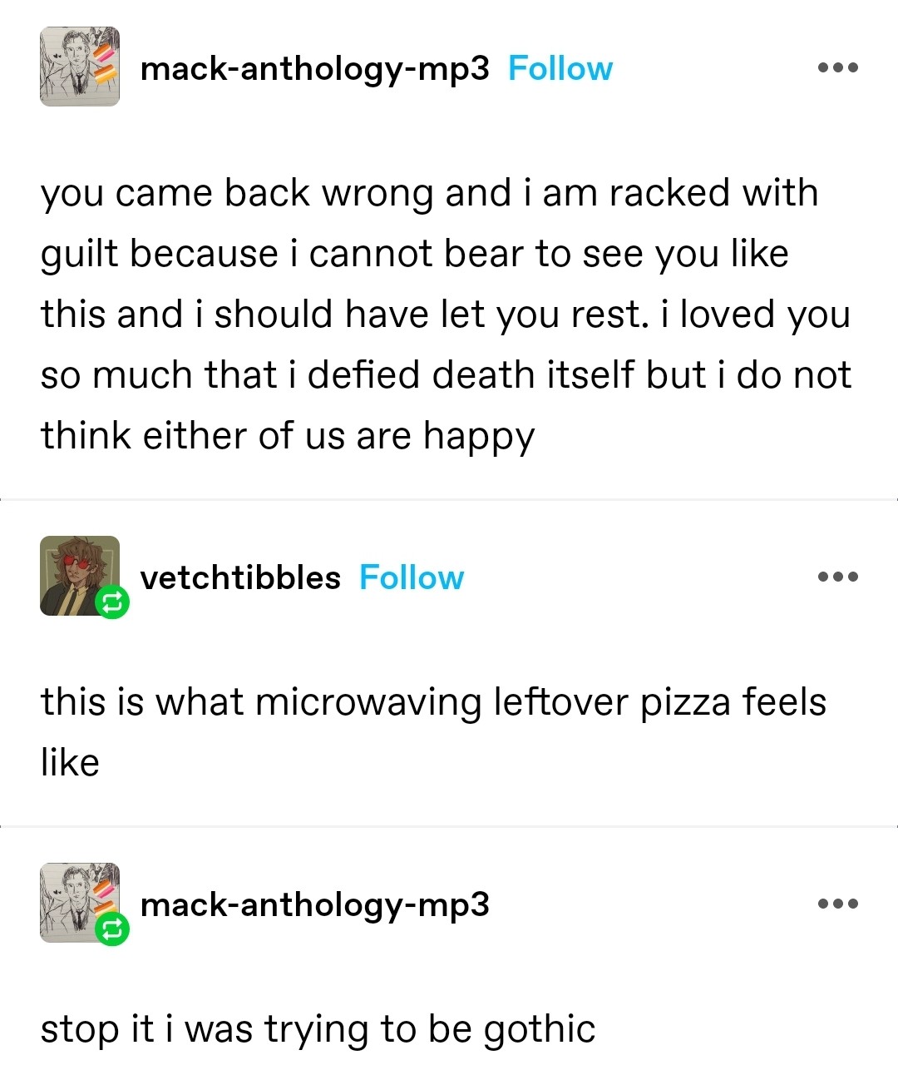Open vetchtibbles' avatar with red glasses

[80, 576]
